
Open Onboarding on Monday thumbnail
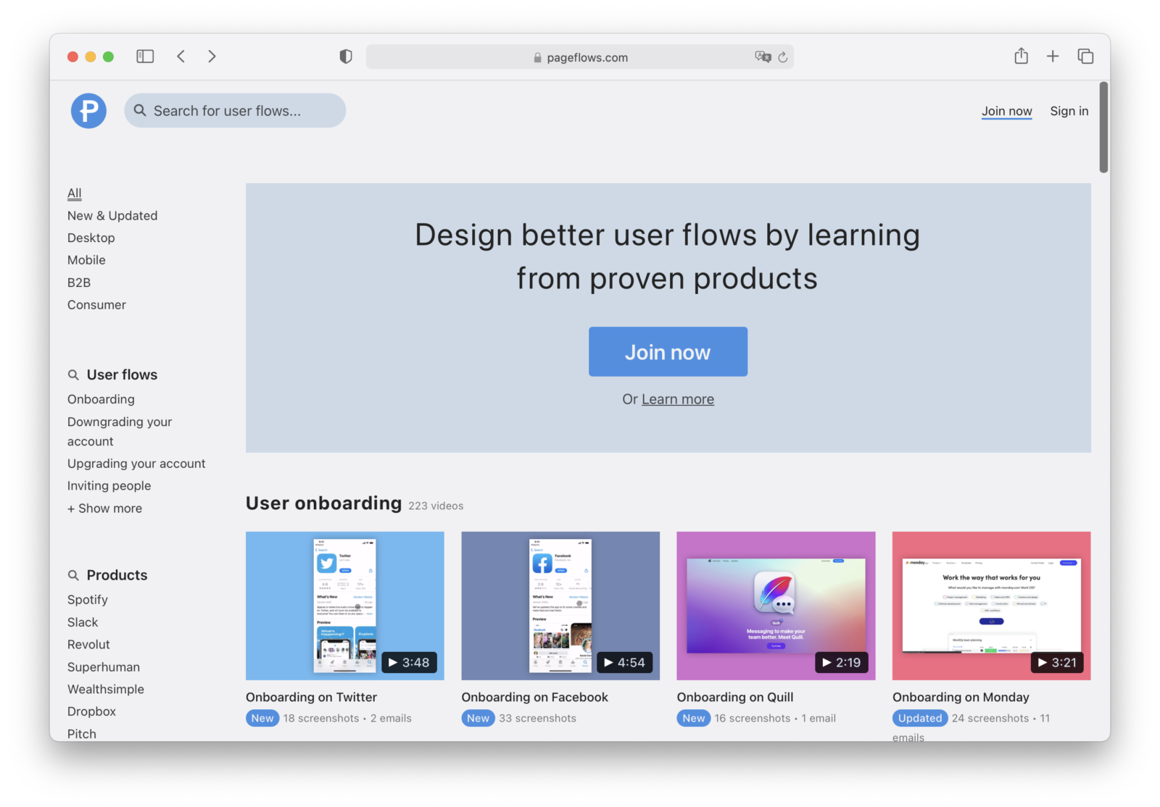pos(992,606)
